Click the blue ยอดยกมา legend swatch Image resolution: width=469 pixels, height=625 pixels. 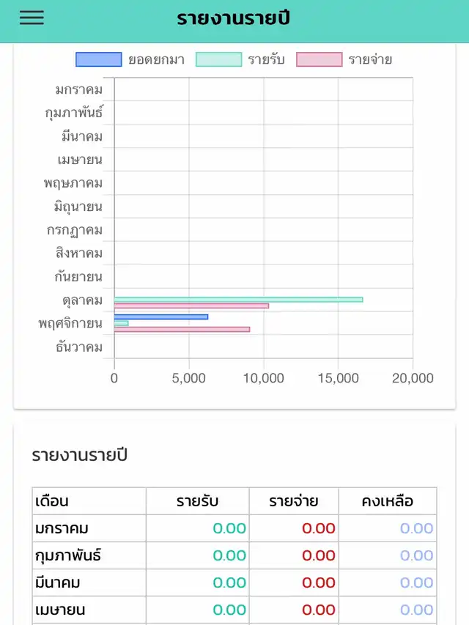click(99, 60)
